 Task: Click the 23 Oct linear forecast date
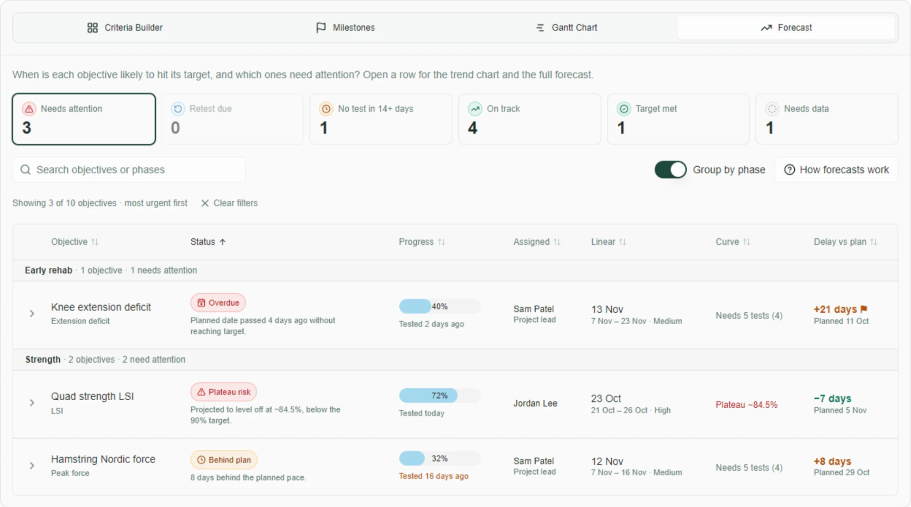[606, 399]
